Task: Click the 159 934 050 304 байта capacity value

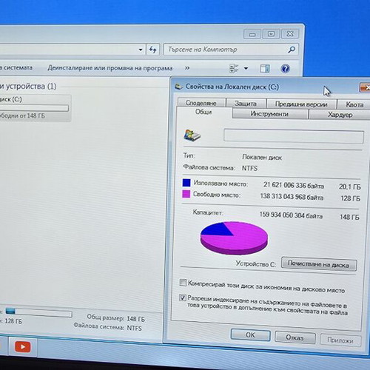Action: (291, 215)
